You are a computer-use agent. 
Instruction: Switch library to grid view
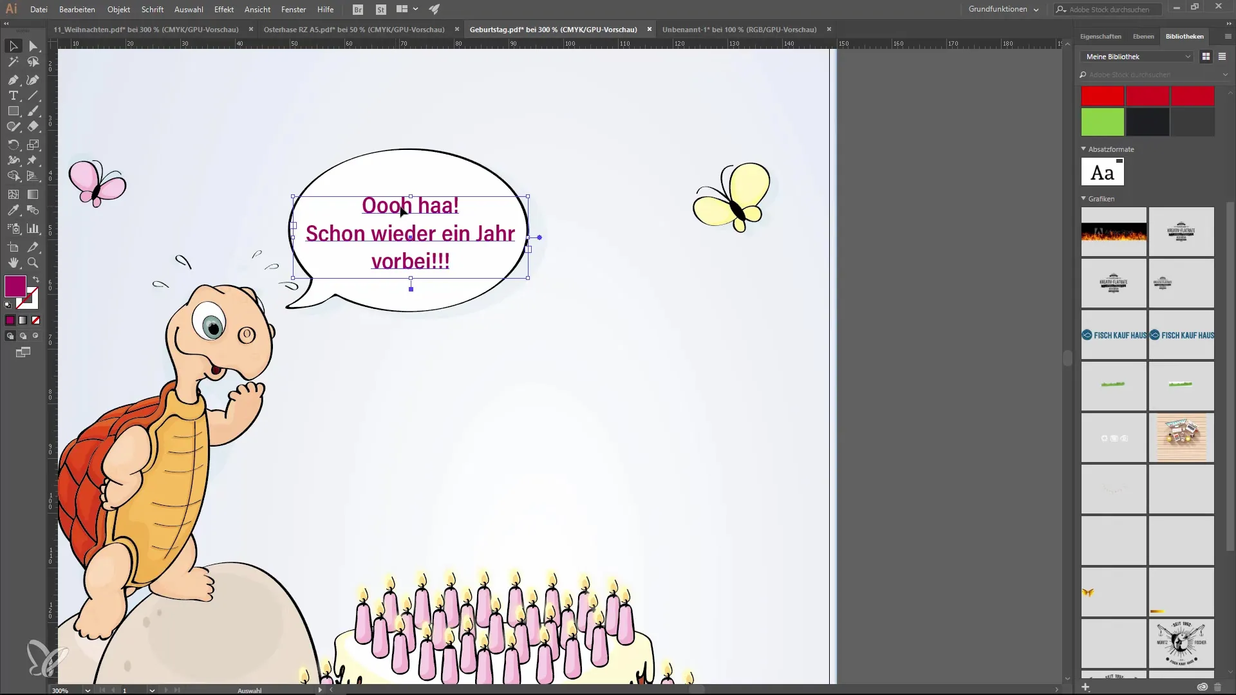(1206, 57)
